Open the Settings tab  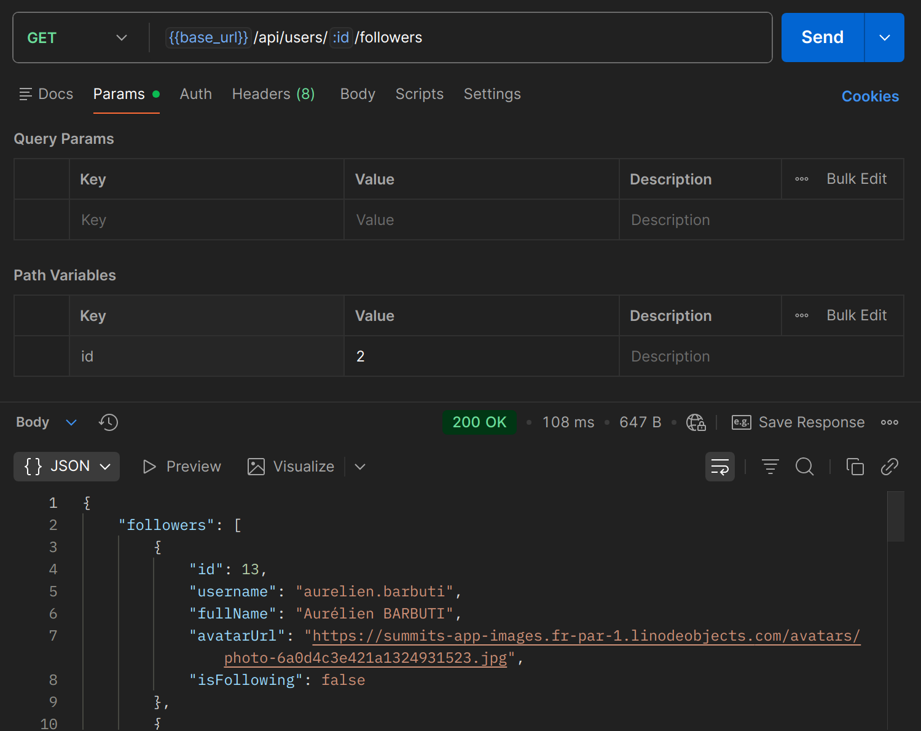tap(492, 94)
